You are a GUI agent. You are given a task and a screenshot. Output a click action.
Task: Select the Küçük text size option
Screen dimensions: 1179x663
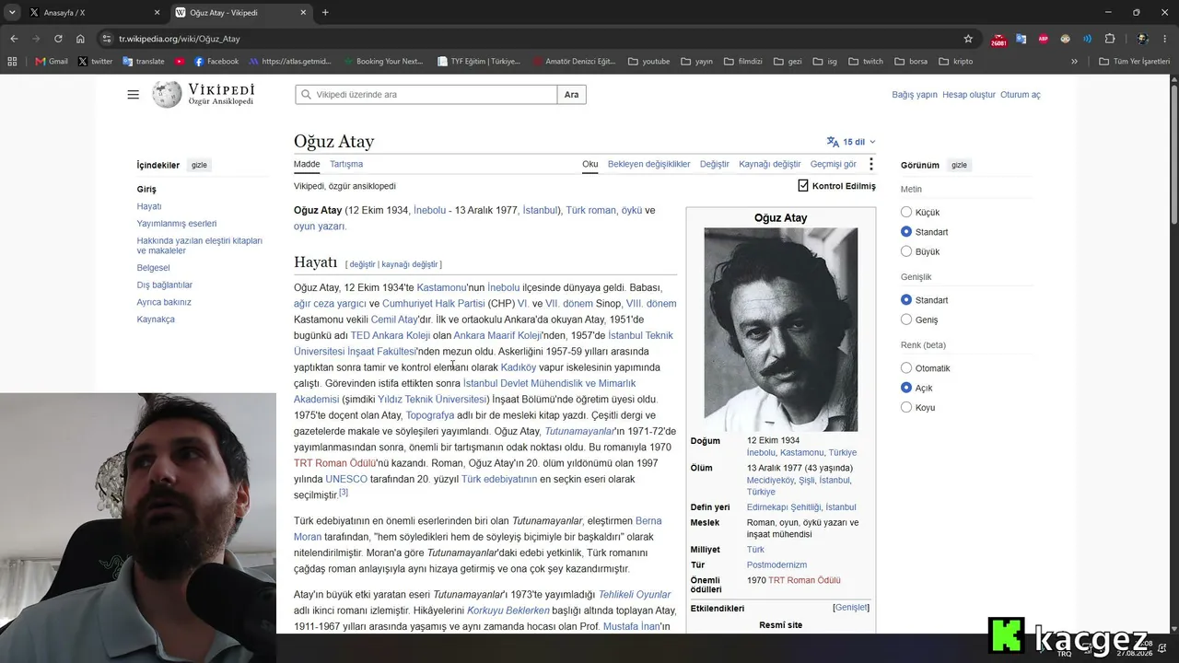pos(906,212)
